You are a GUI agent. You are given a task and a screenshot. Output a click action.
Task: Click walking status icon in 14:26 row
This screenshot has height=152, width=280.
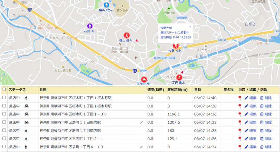point(26,139)
